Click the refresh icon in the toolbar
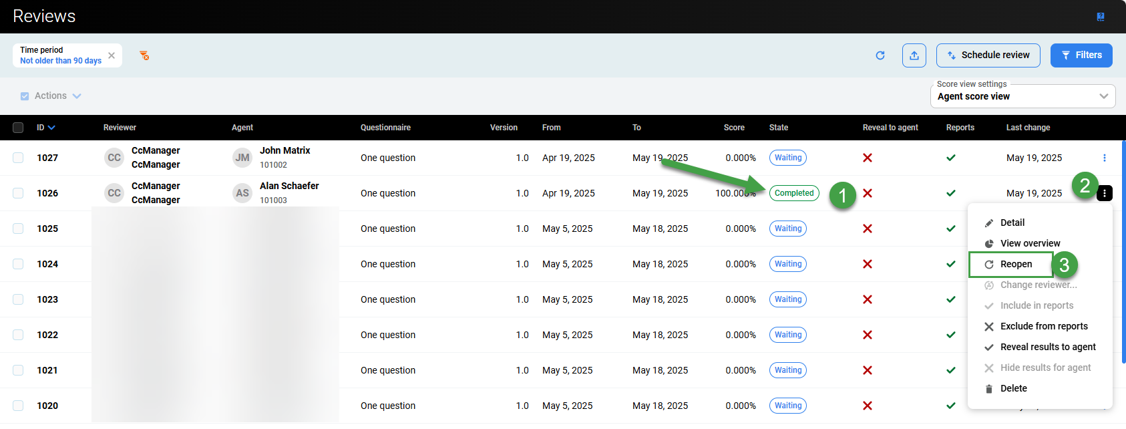Screen dimensions: 1126x429 [x=880, y=55]
